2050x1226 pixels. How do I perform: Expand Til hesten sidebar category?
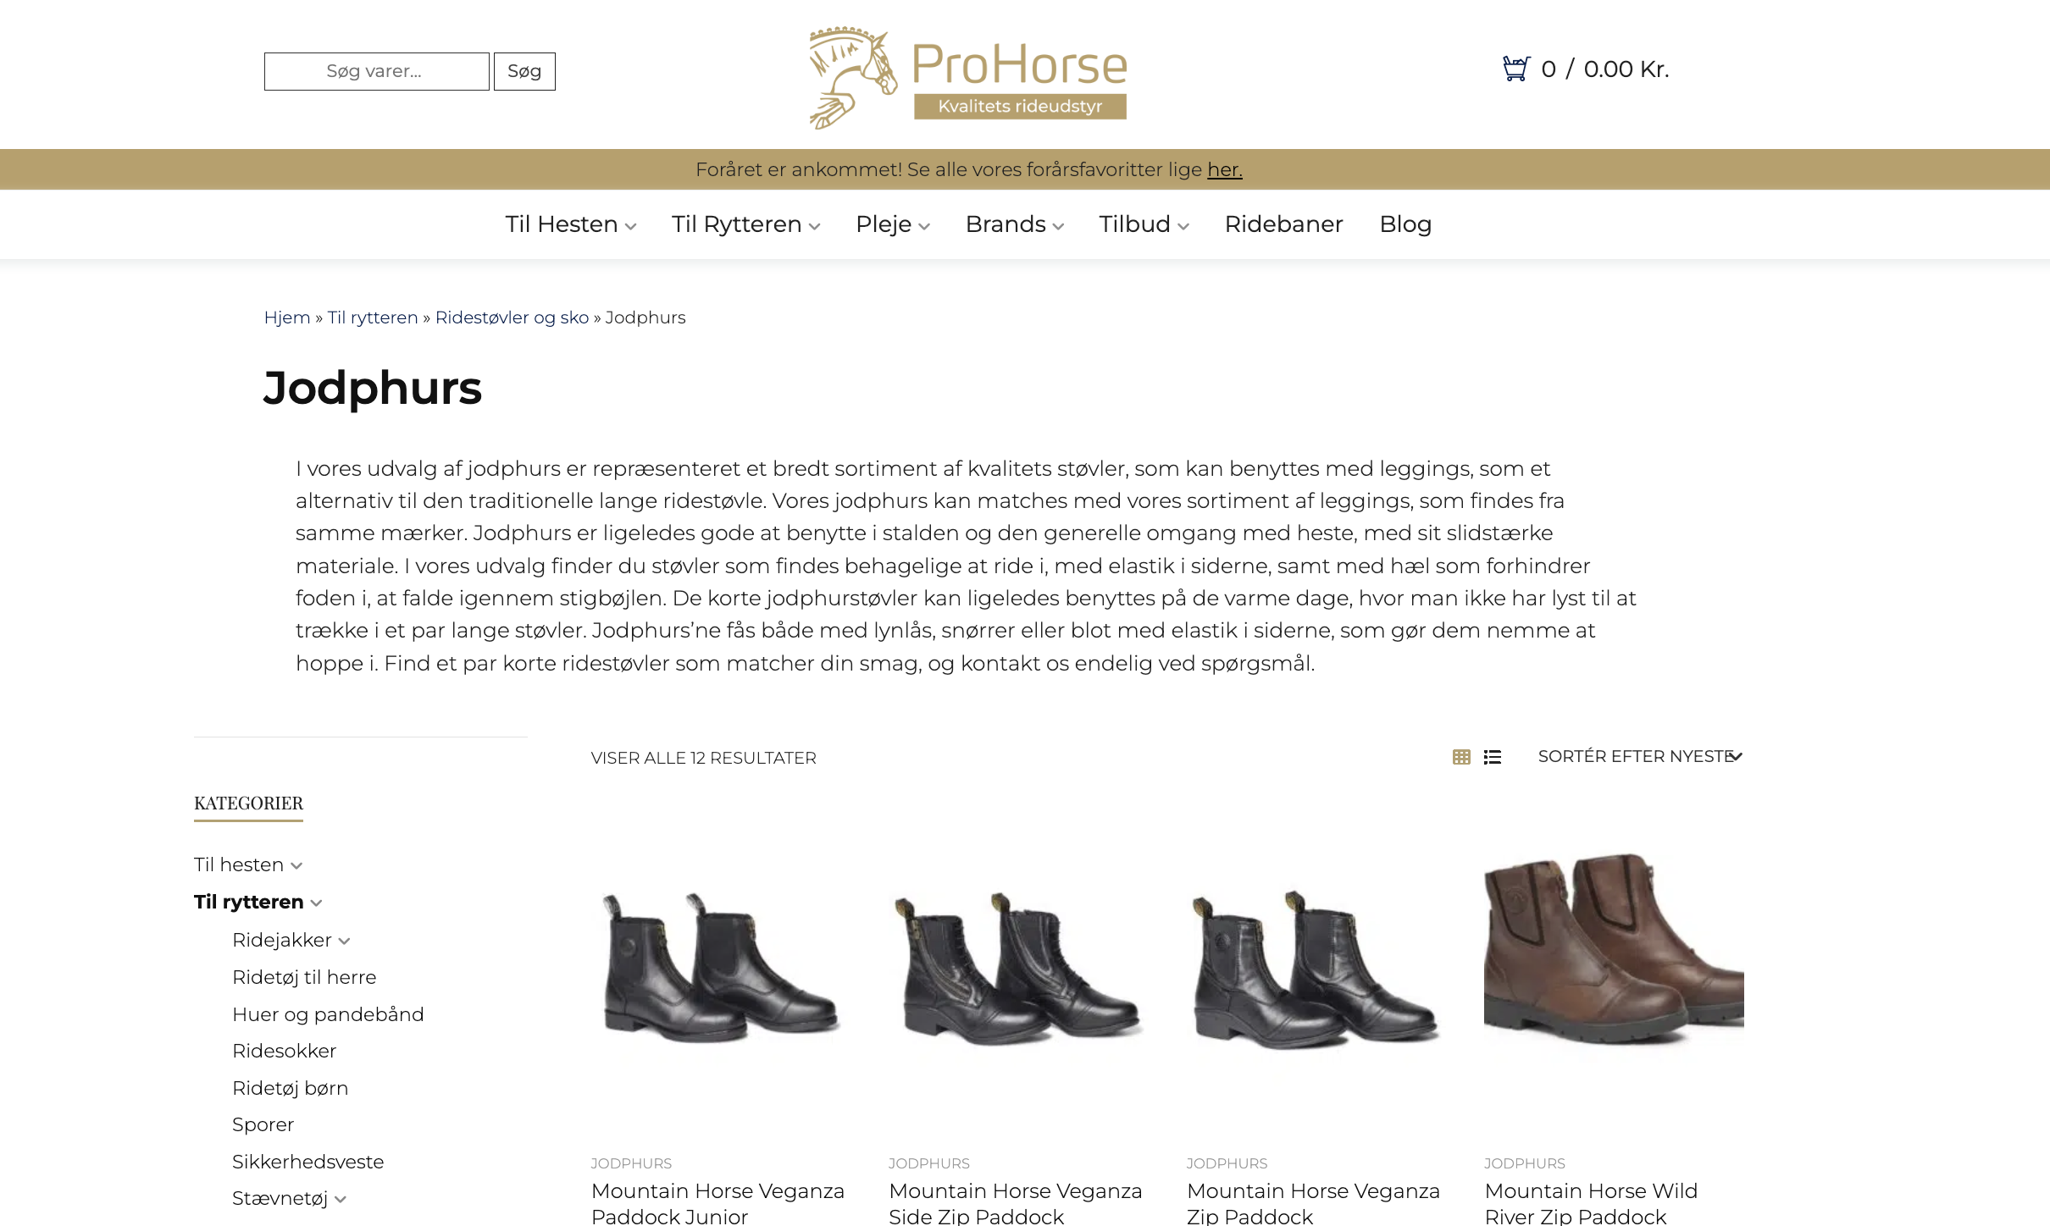pyautogui.click(x=296, y=865)
